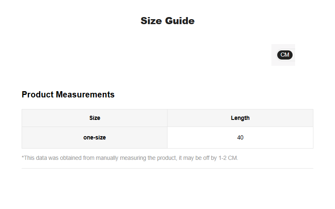Click the divider line under the disclaimer
The image size is (335, 209).
167,168
